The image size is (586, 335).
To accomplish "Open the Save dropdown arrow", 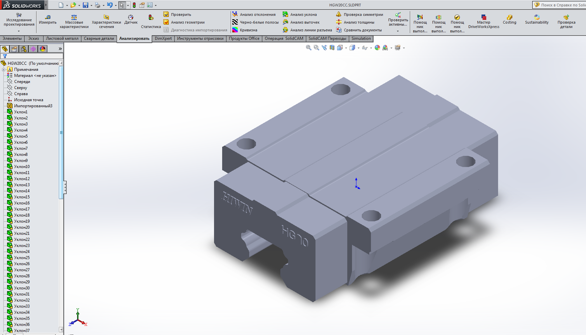I will click(x=91, y=5).
